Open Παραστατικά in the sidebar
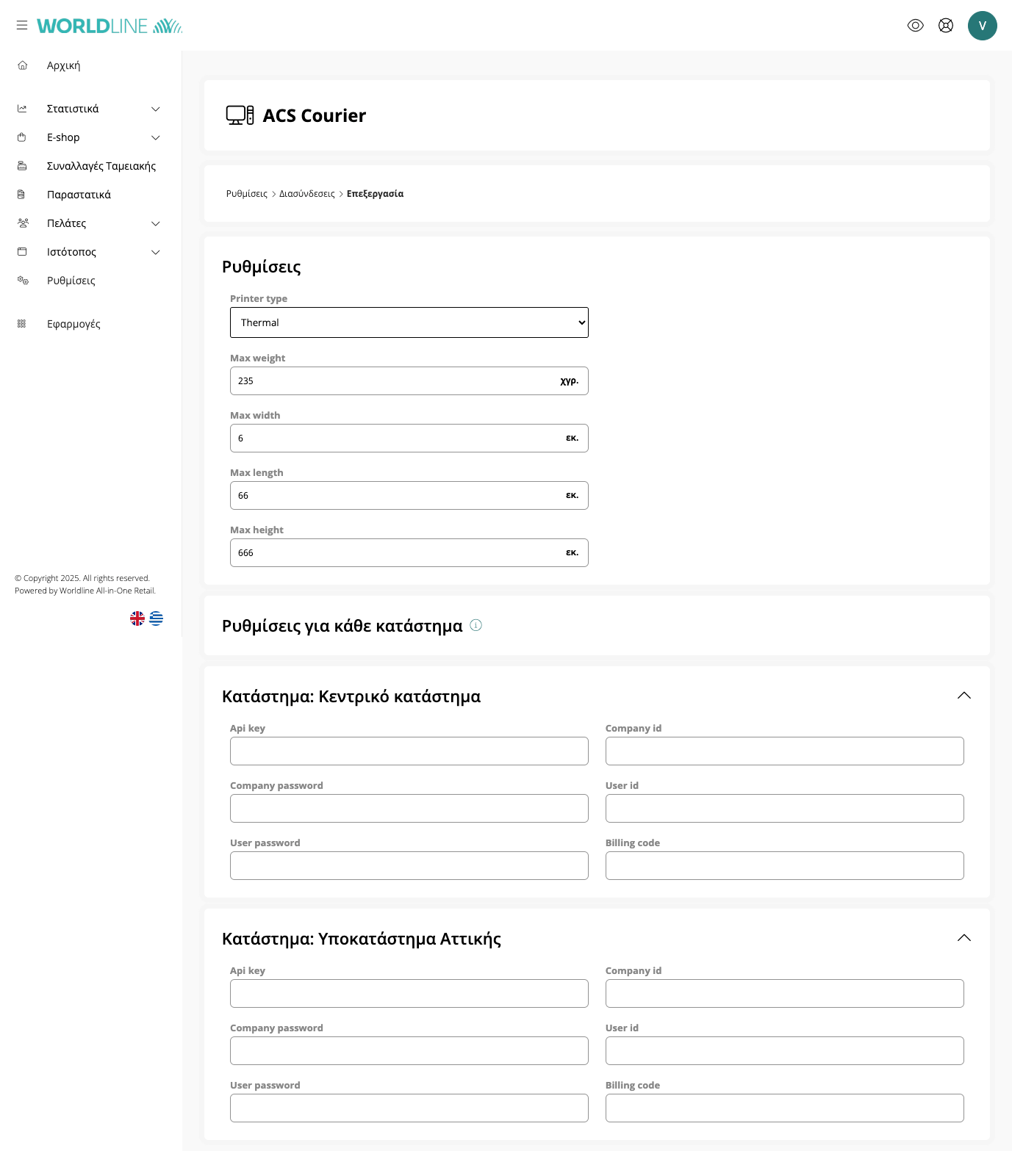Image resolution: width=1012 pixels, height=1151 pixels. point(79,195)
